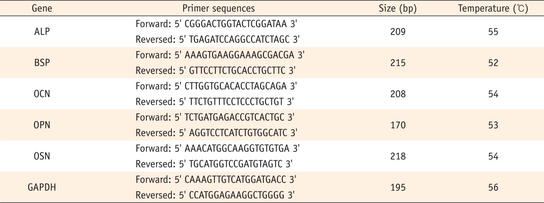Click the GAPDH reversed primer CCATGGAGAAGGCTGGGG
The width and height of the screenshot is (544, 203).
click(211, 195)
